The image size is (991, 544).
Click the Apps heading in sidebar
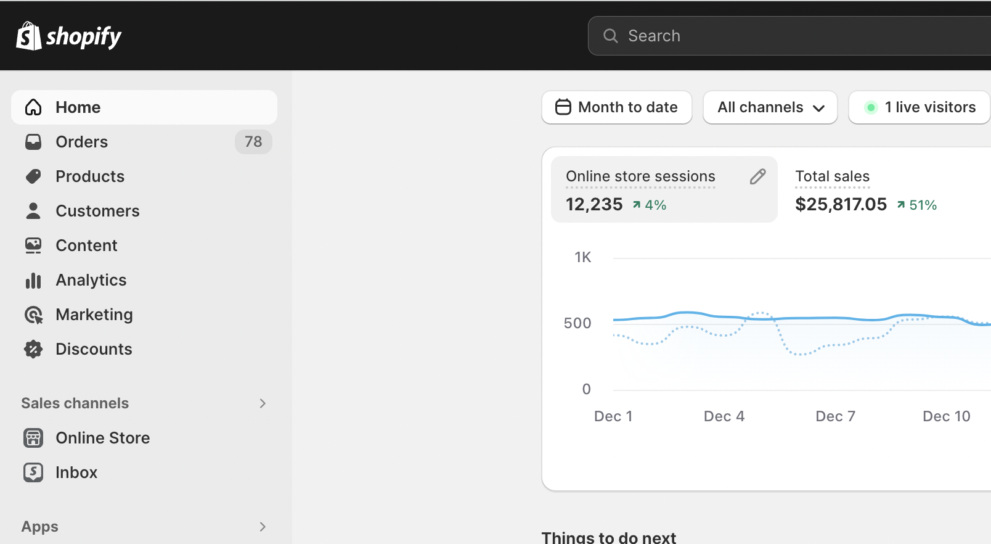click(x=40, y=527)
